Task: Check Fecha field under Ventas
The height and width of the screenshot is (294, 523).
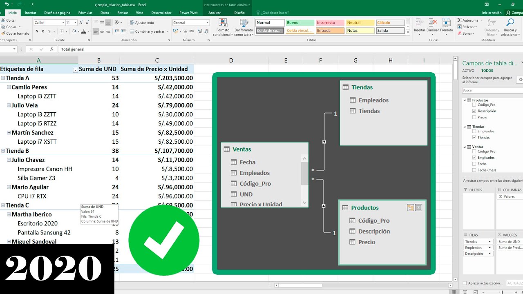Action: click(474, 164)
